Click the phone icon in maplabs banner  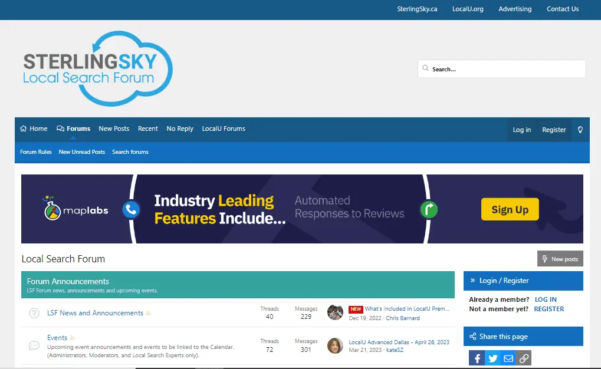pyautogui.click(x=131, y=210)
